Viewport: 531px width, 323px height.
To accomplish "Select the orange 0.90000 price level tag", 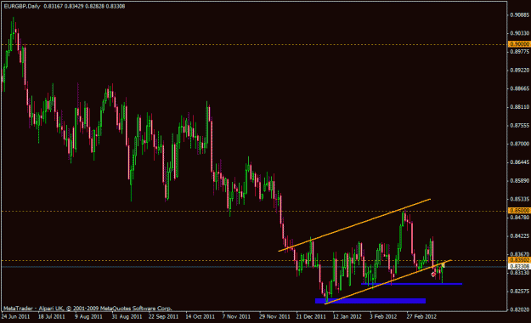I will click(x=519, y=44).
